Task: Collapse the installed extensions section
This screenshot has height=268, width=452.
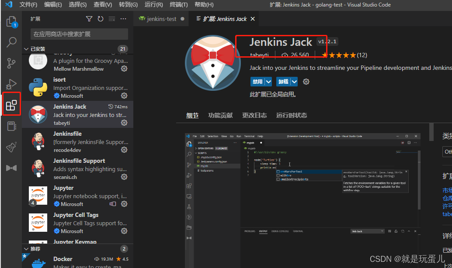Action: [x=26, y=49]
